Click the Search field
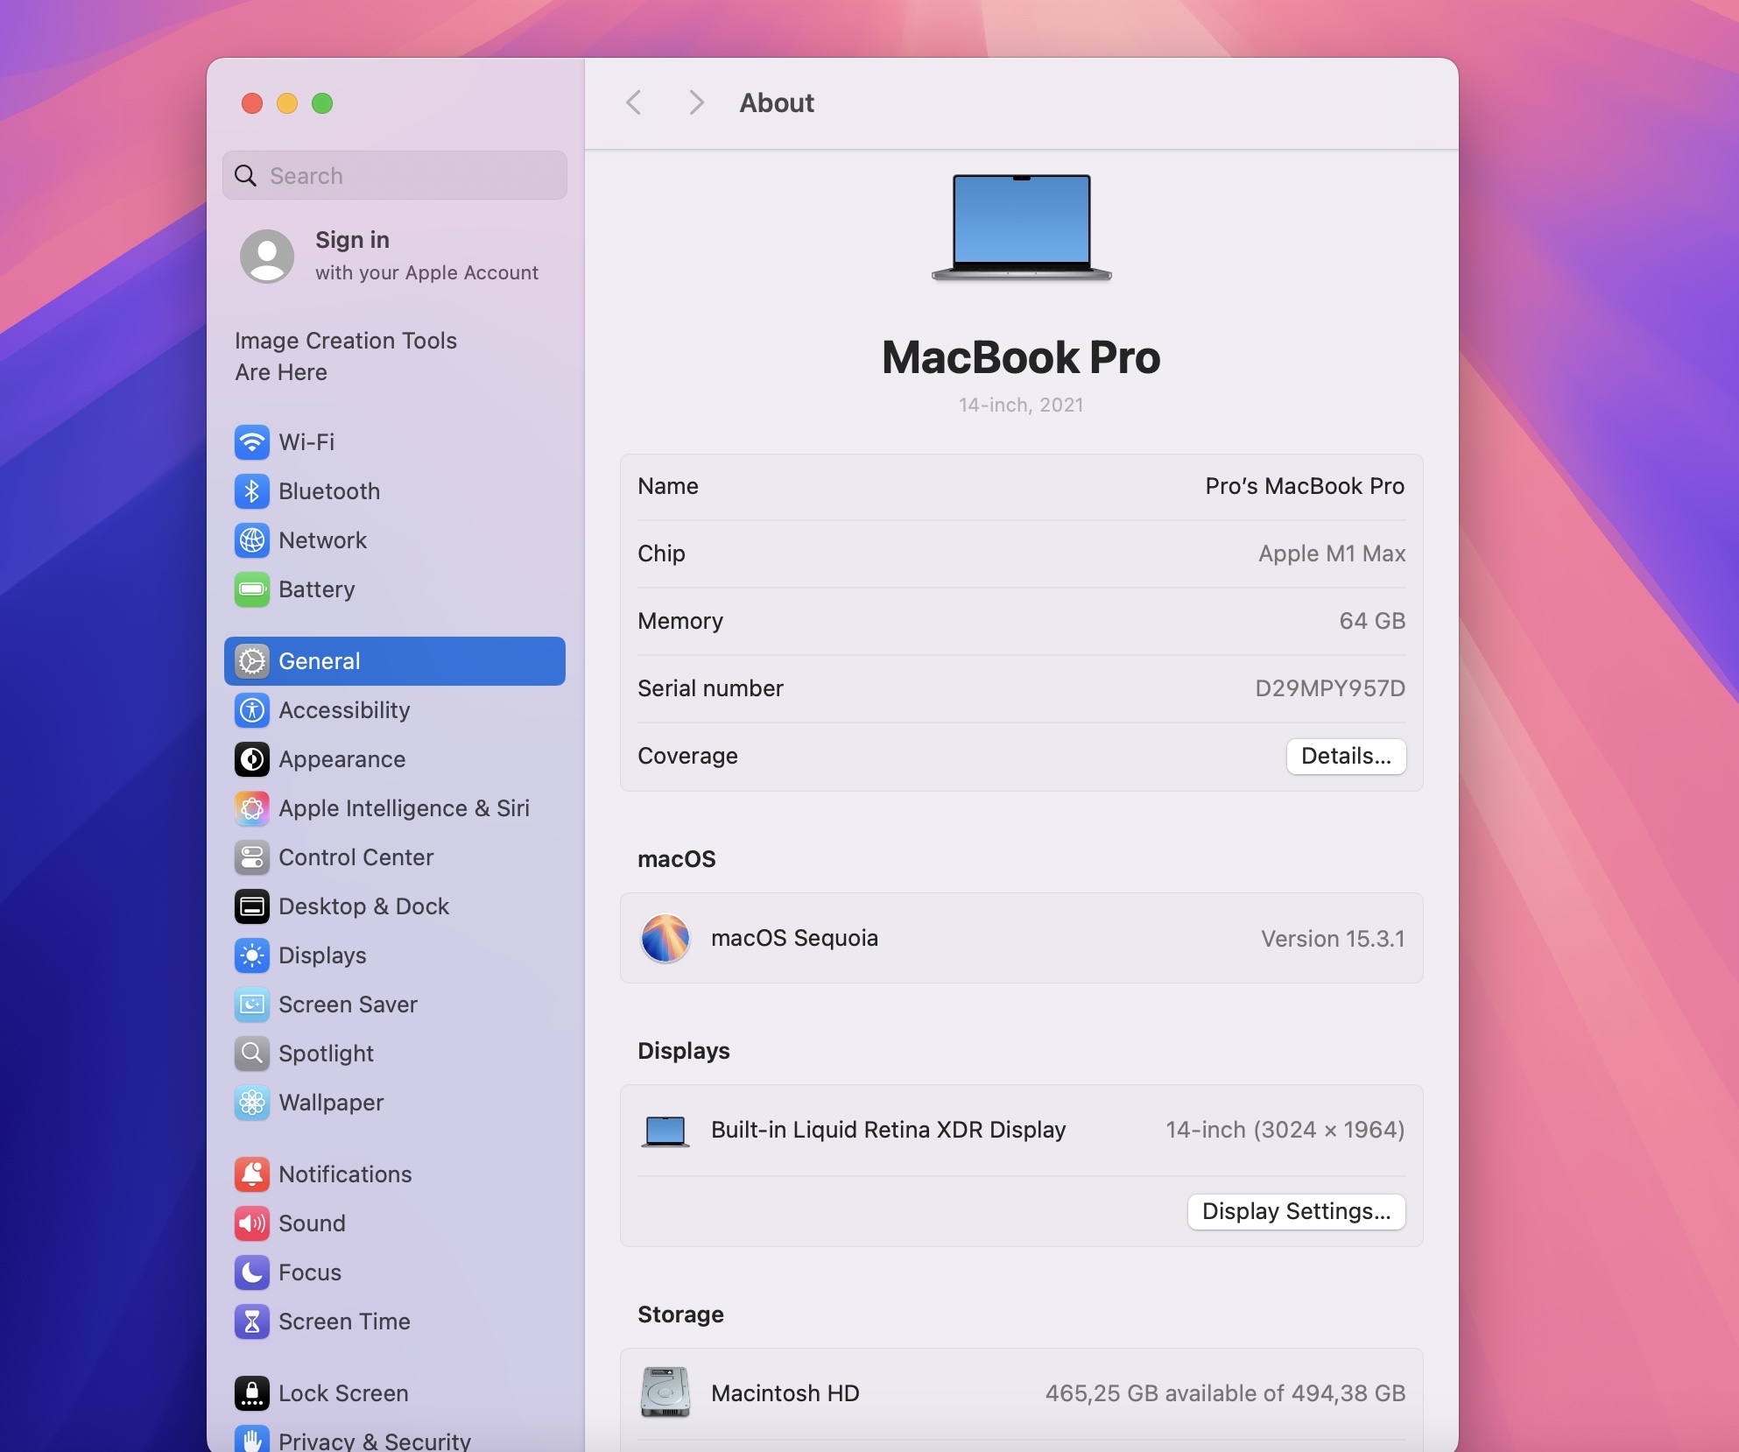This screenshot has width=1739, height=1452. pyautogui.click(x=394, y=176)
